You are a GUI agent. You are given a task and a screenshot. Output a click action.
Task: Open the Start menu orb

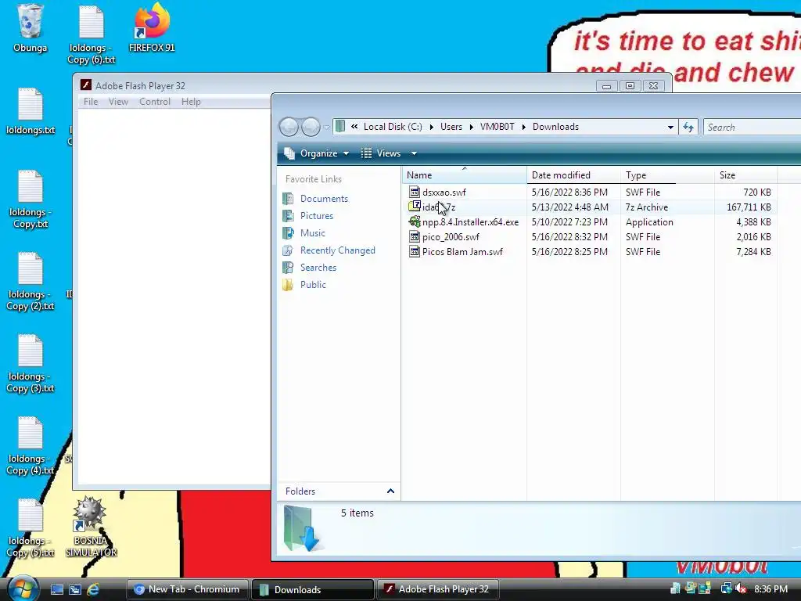pyautogui.click(x=21, y=588)
